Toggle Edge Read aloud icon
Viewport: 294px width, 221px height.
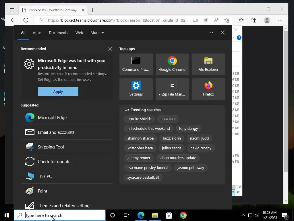(x=216, y=20)
